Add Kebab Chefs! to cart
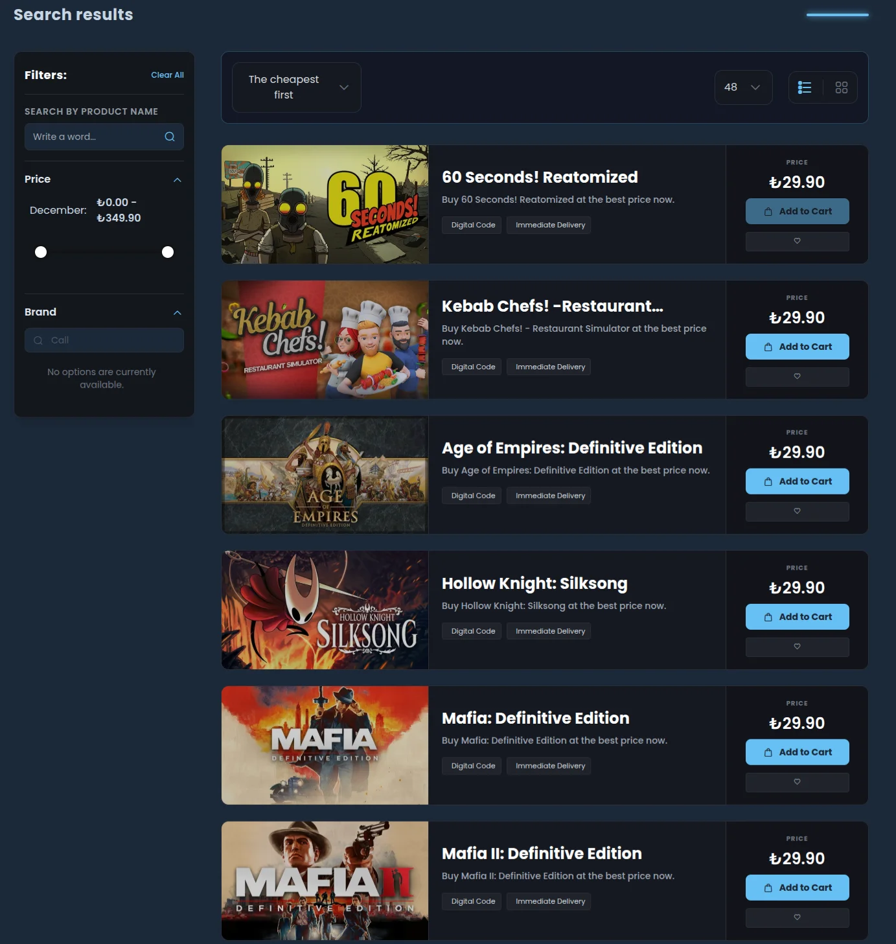 pos(797,347)
